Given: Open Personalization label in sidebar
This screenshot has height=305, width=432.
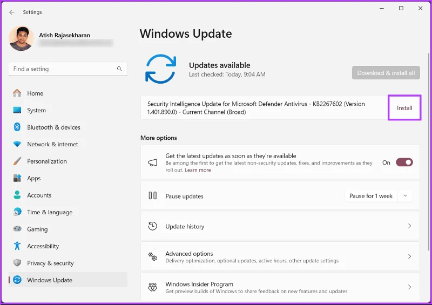Looking at the screenshot, I should 47,161.
